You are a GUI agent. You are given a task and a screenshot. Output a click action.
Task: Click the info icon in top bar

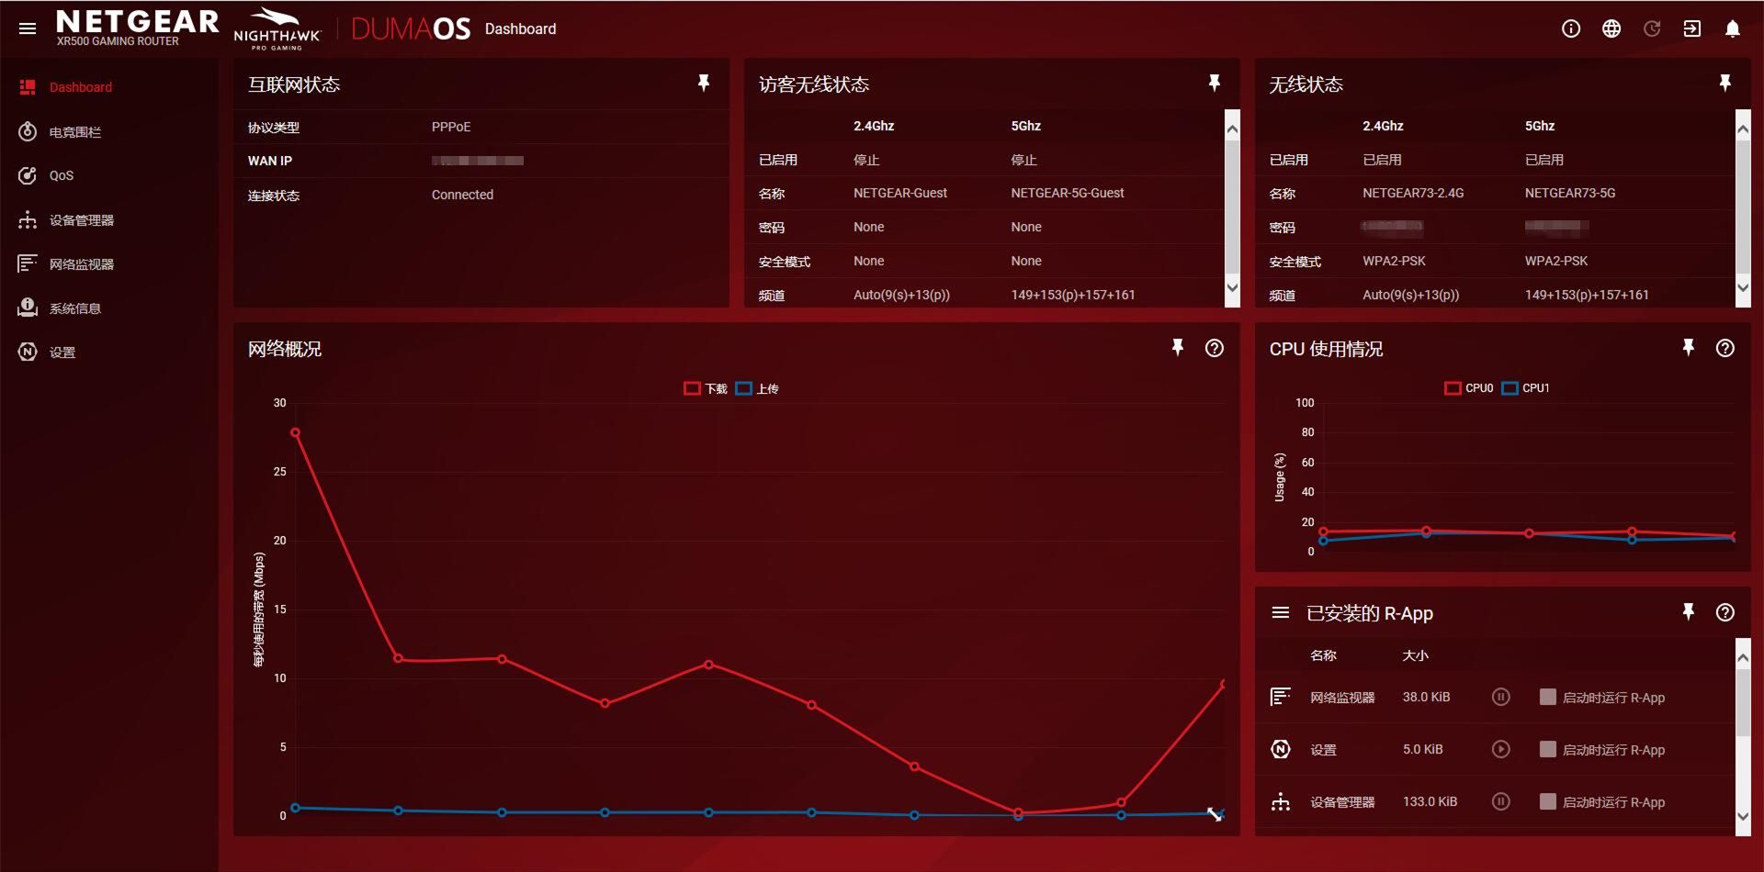1570,28
